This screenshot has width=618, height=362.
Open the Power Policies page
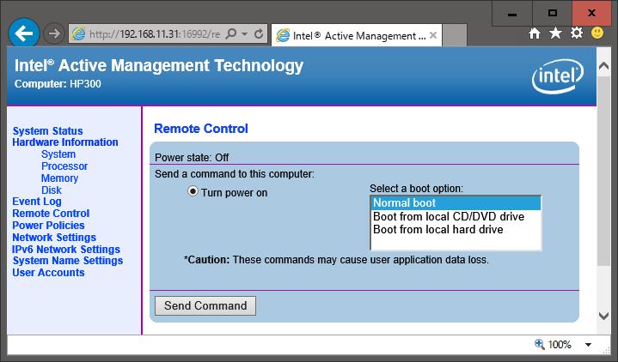(48, 226)
